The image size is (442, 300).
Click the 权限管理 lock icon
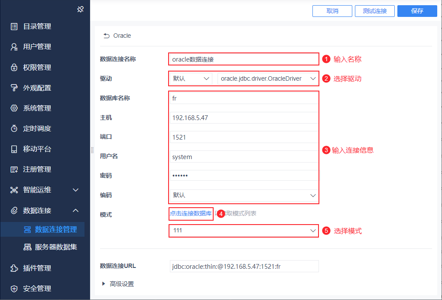pos(14,67)
